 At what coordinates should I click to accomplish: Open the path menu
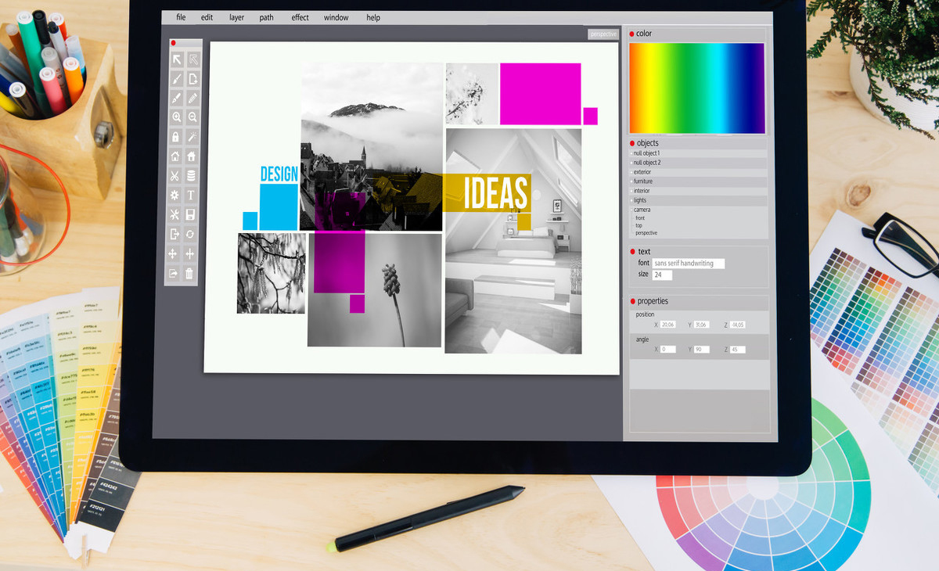(x=267, y=17)
